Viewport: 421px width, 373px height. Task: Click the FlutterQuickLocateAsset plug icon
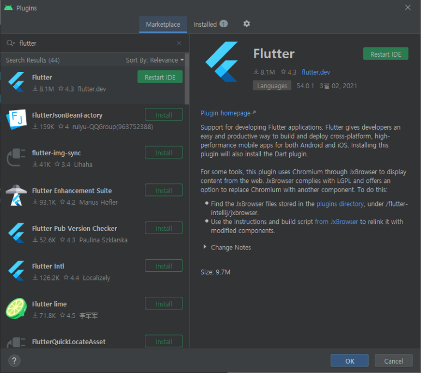point(16,343)
